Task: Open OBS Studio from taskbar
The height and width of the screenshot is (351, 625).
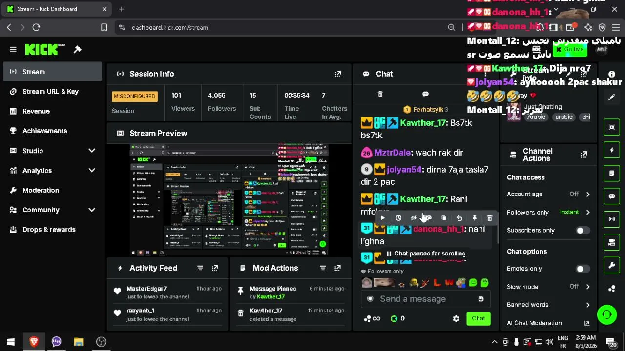Action: click(x=101, y=342)
